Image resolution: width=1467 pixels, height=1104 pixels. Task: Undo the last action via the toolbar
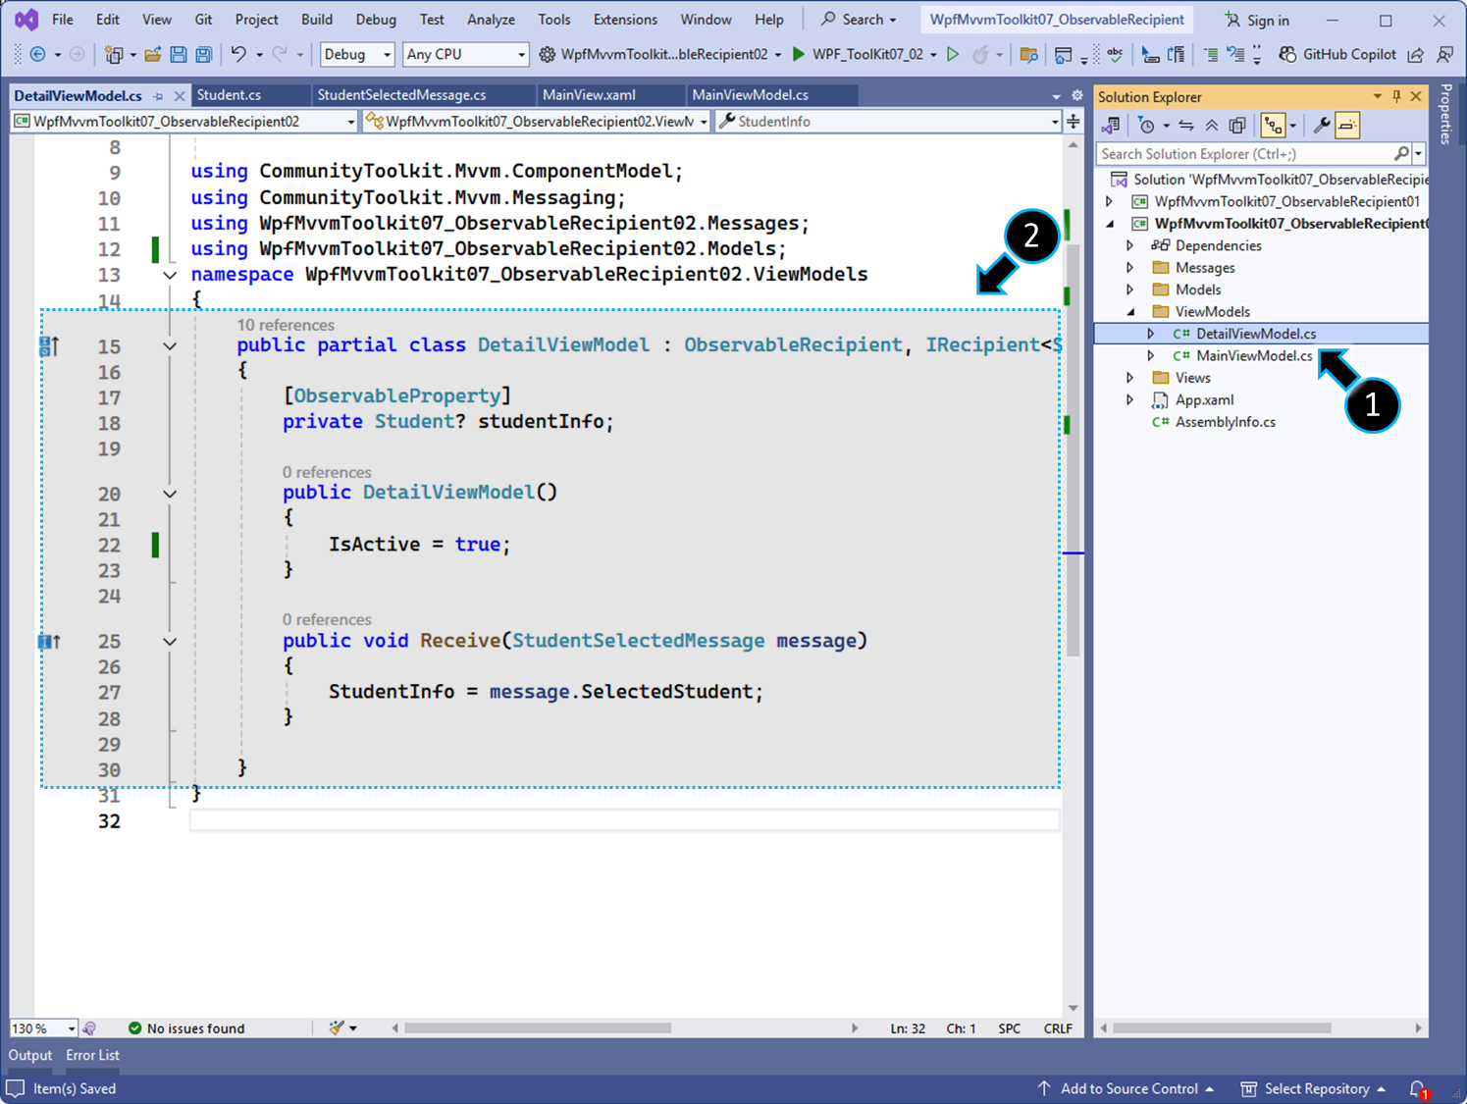[238, 55]
